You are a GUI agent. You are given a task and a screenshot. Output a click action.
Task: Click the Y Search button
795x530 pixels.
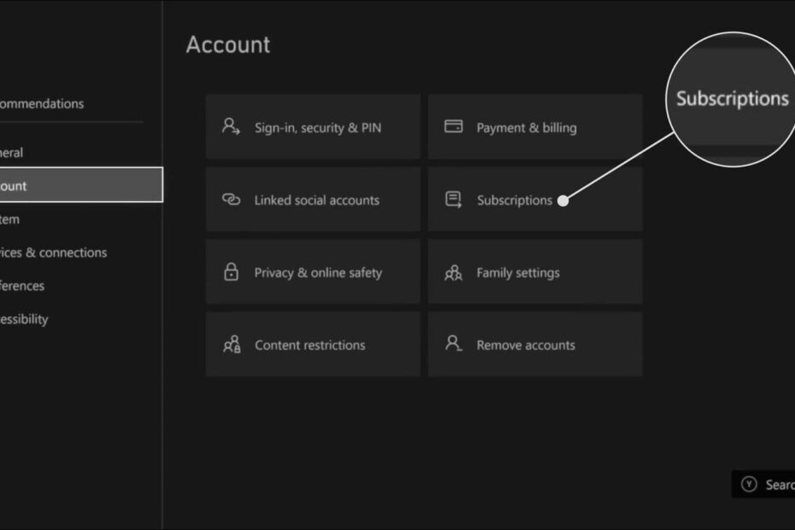763,485
